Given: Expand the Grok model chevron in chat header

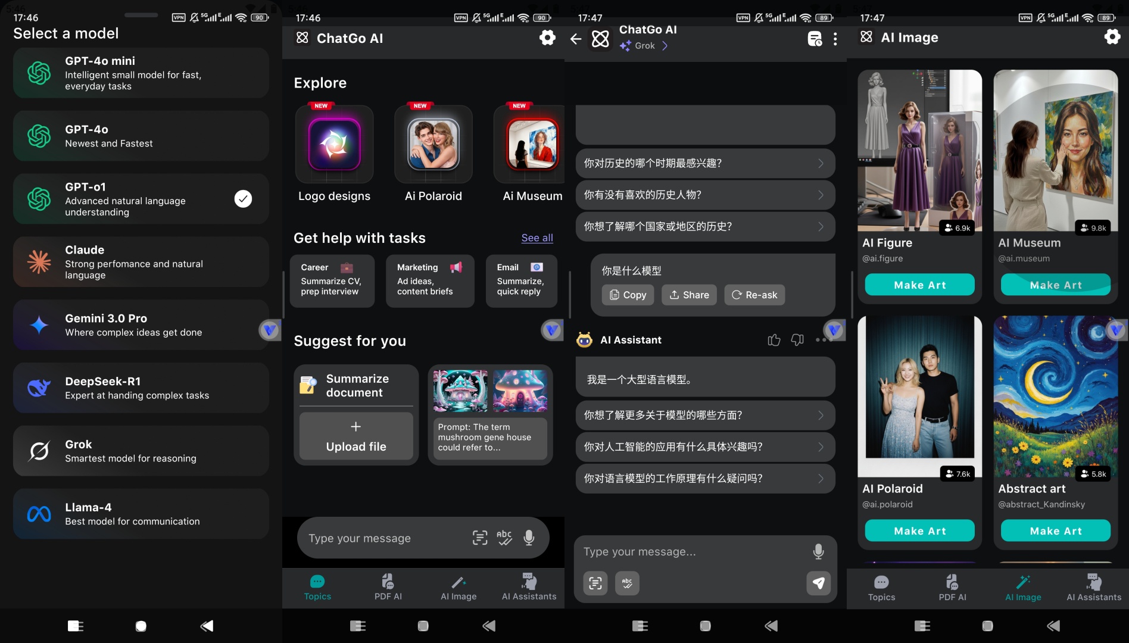Looking at the screenshot, I should pos(665,46).
